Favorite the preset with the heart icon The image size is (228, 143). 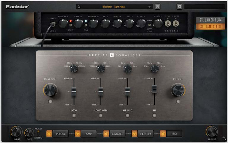pyautogui.click(x=149, y=7)
